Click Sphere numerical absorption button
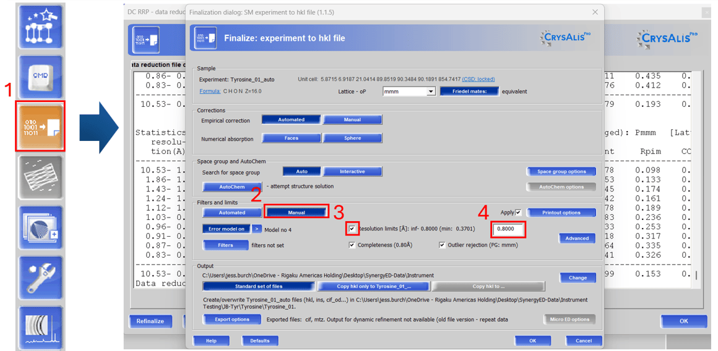The image size is (718, 351). pyautogui.click(x=352, y=138)
